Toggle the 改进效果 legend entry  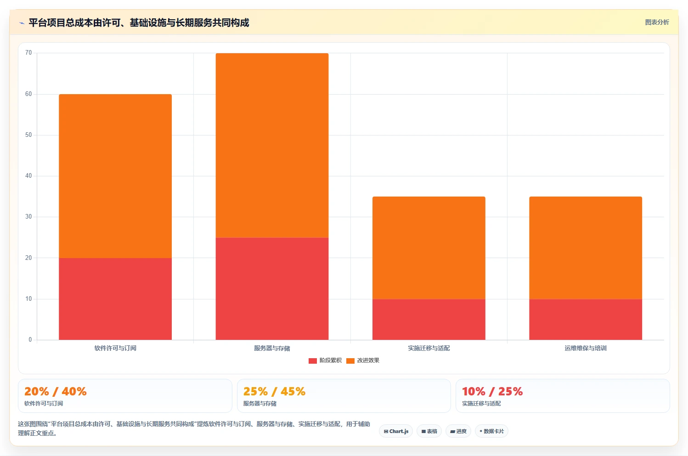tap(363, 360)
